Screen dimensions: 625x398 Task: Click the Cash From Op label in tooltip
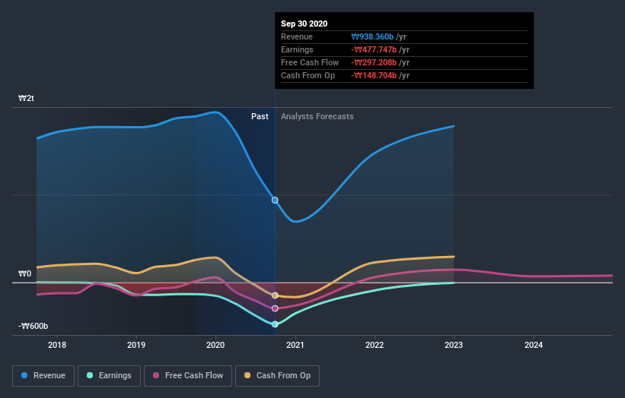tap(308, 75)
